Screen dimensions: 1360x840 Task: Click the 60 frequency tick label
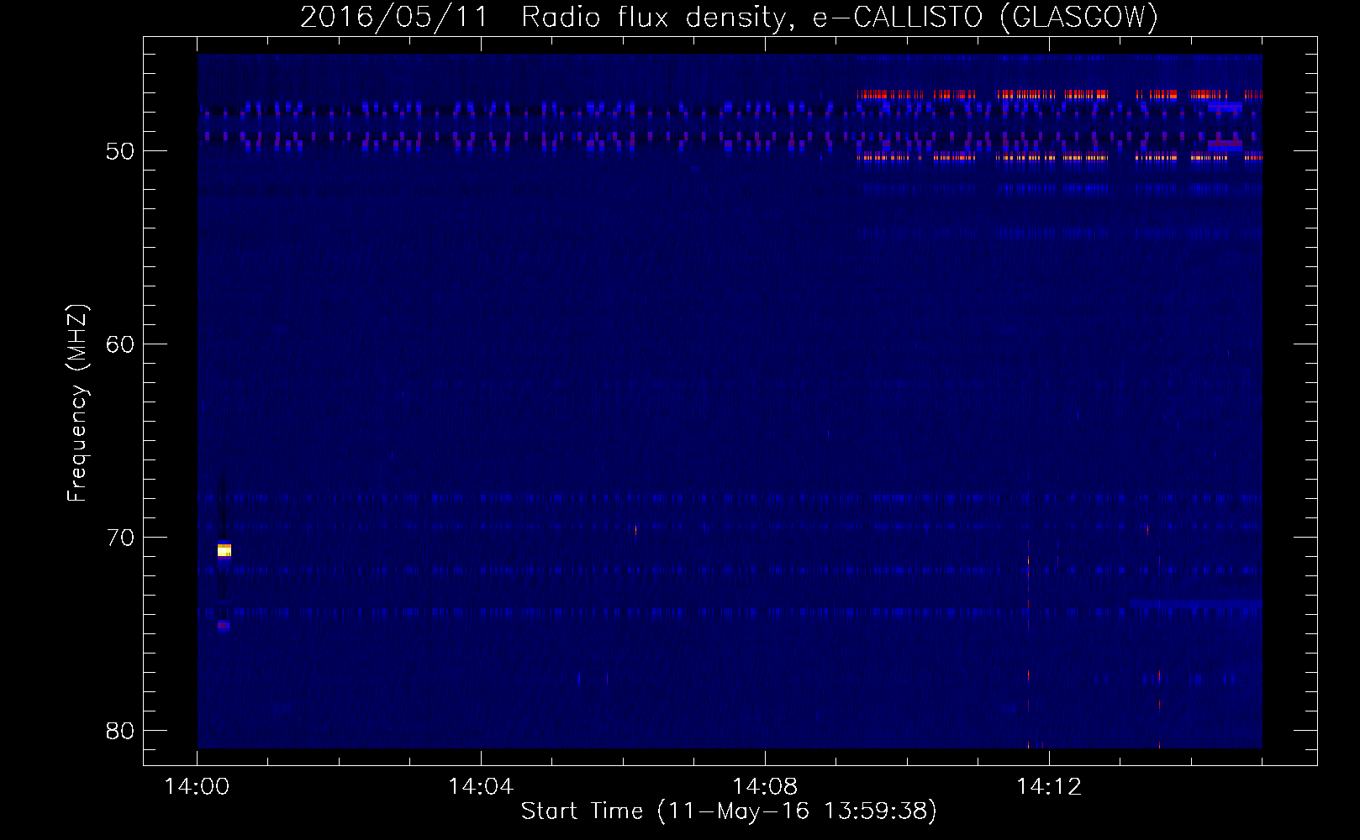(120, 344)
